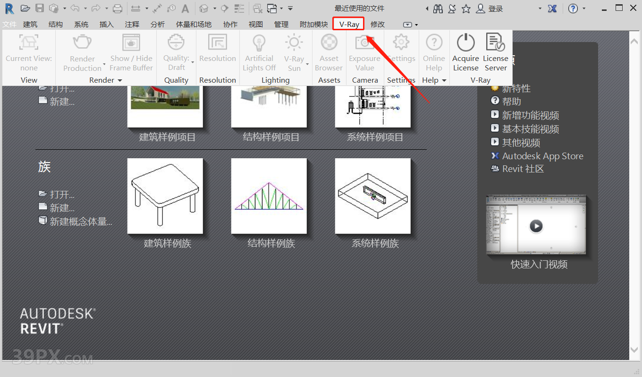The image size is (642, 377).
Task: Open 结构样例族 truss thumbnail
Action: [269, 196]
